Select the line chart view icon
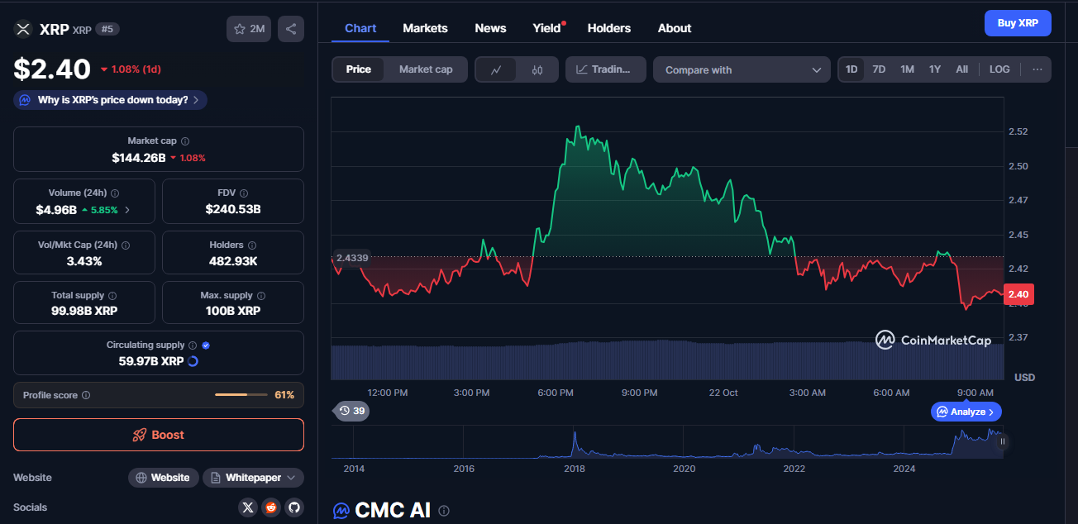The image size is (1078, 524). click(496, 69)
